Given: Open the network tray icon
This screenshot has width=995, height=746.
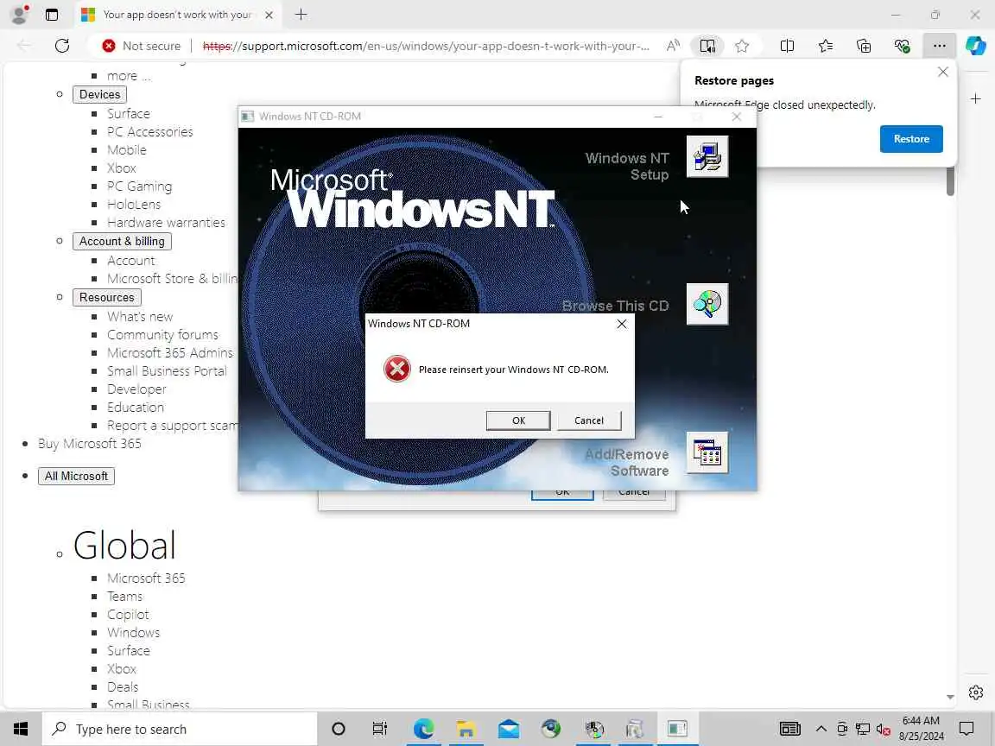Looking at the screenshot, I should tap(862, 729).
